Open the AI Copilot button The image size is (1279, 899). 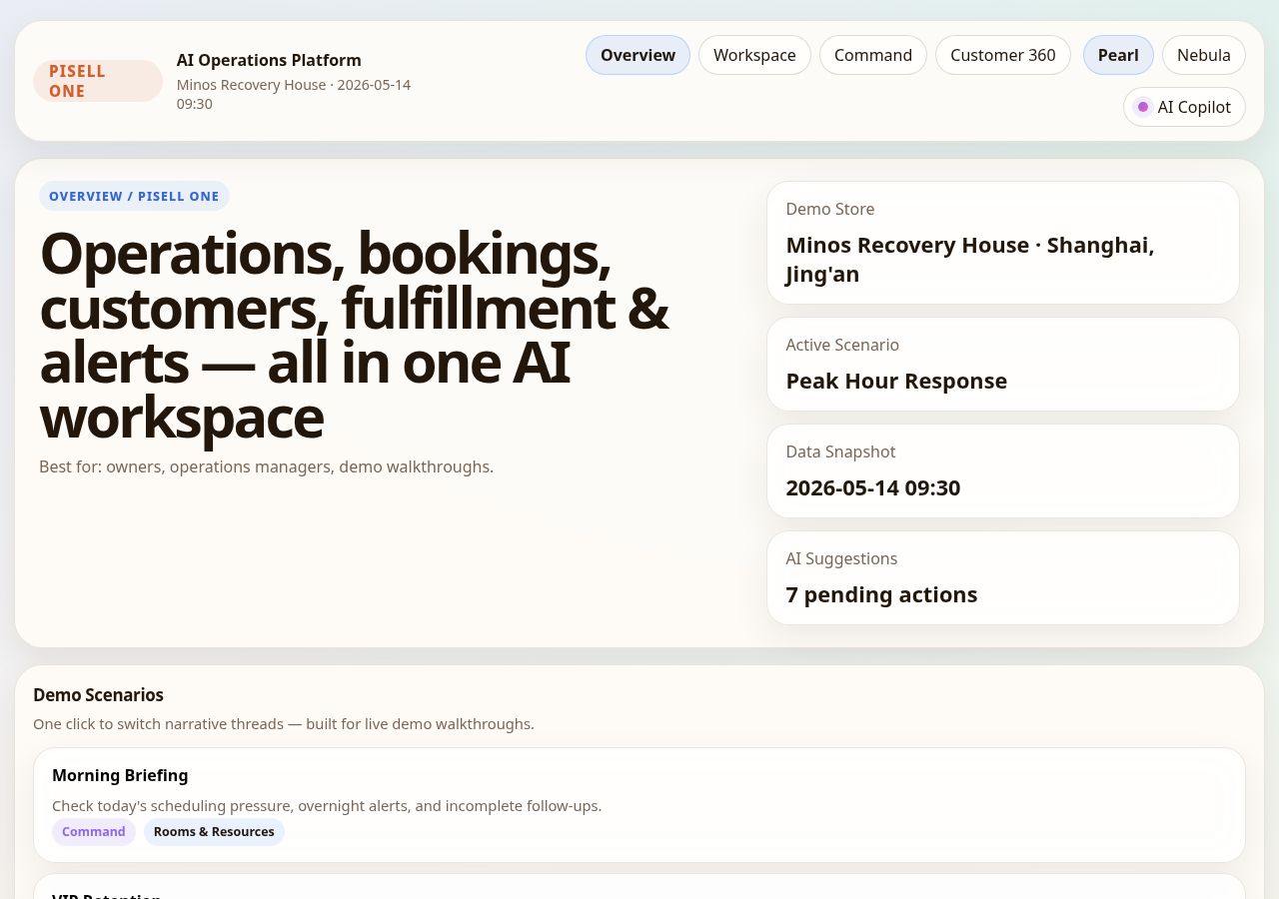[1184, 107]
